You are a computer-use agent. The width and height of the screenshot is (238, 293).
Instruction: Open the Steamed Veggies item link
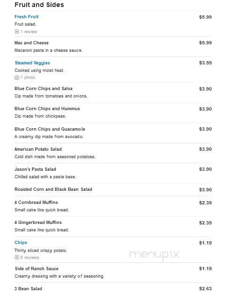(x=32, y=63)
